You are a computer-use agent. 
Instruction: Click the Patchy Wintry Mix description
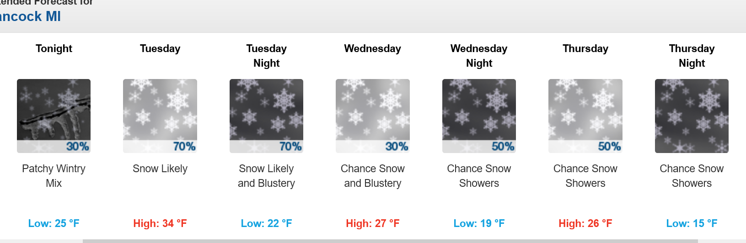click(54, 176)
